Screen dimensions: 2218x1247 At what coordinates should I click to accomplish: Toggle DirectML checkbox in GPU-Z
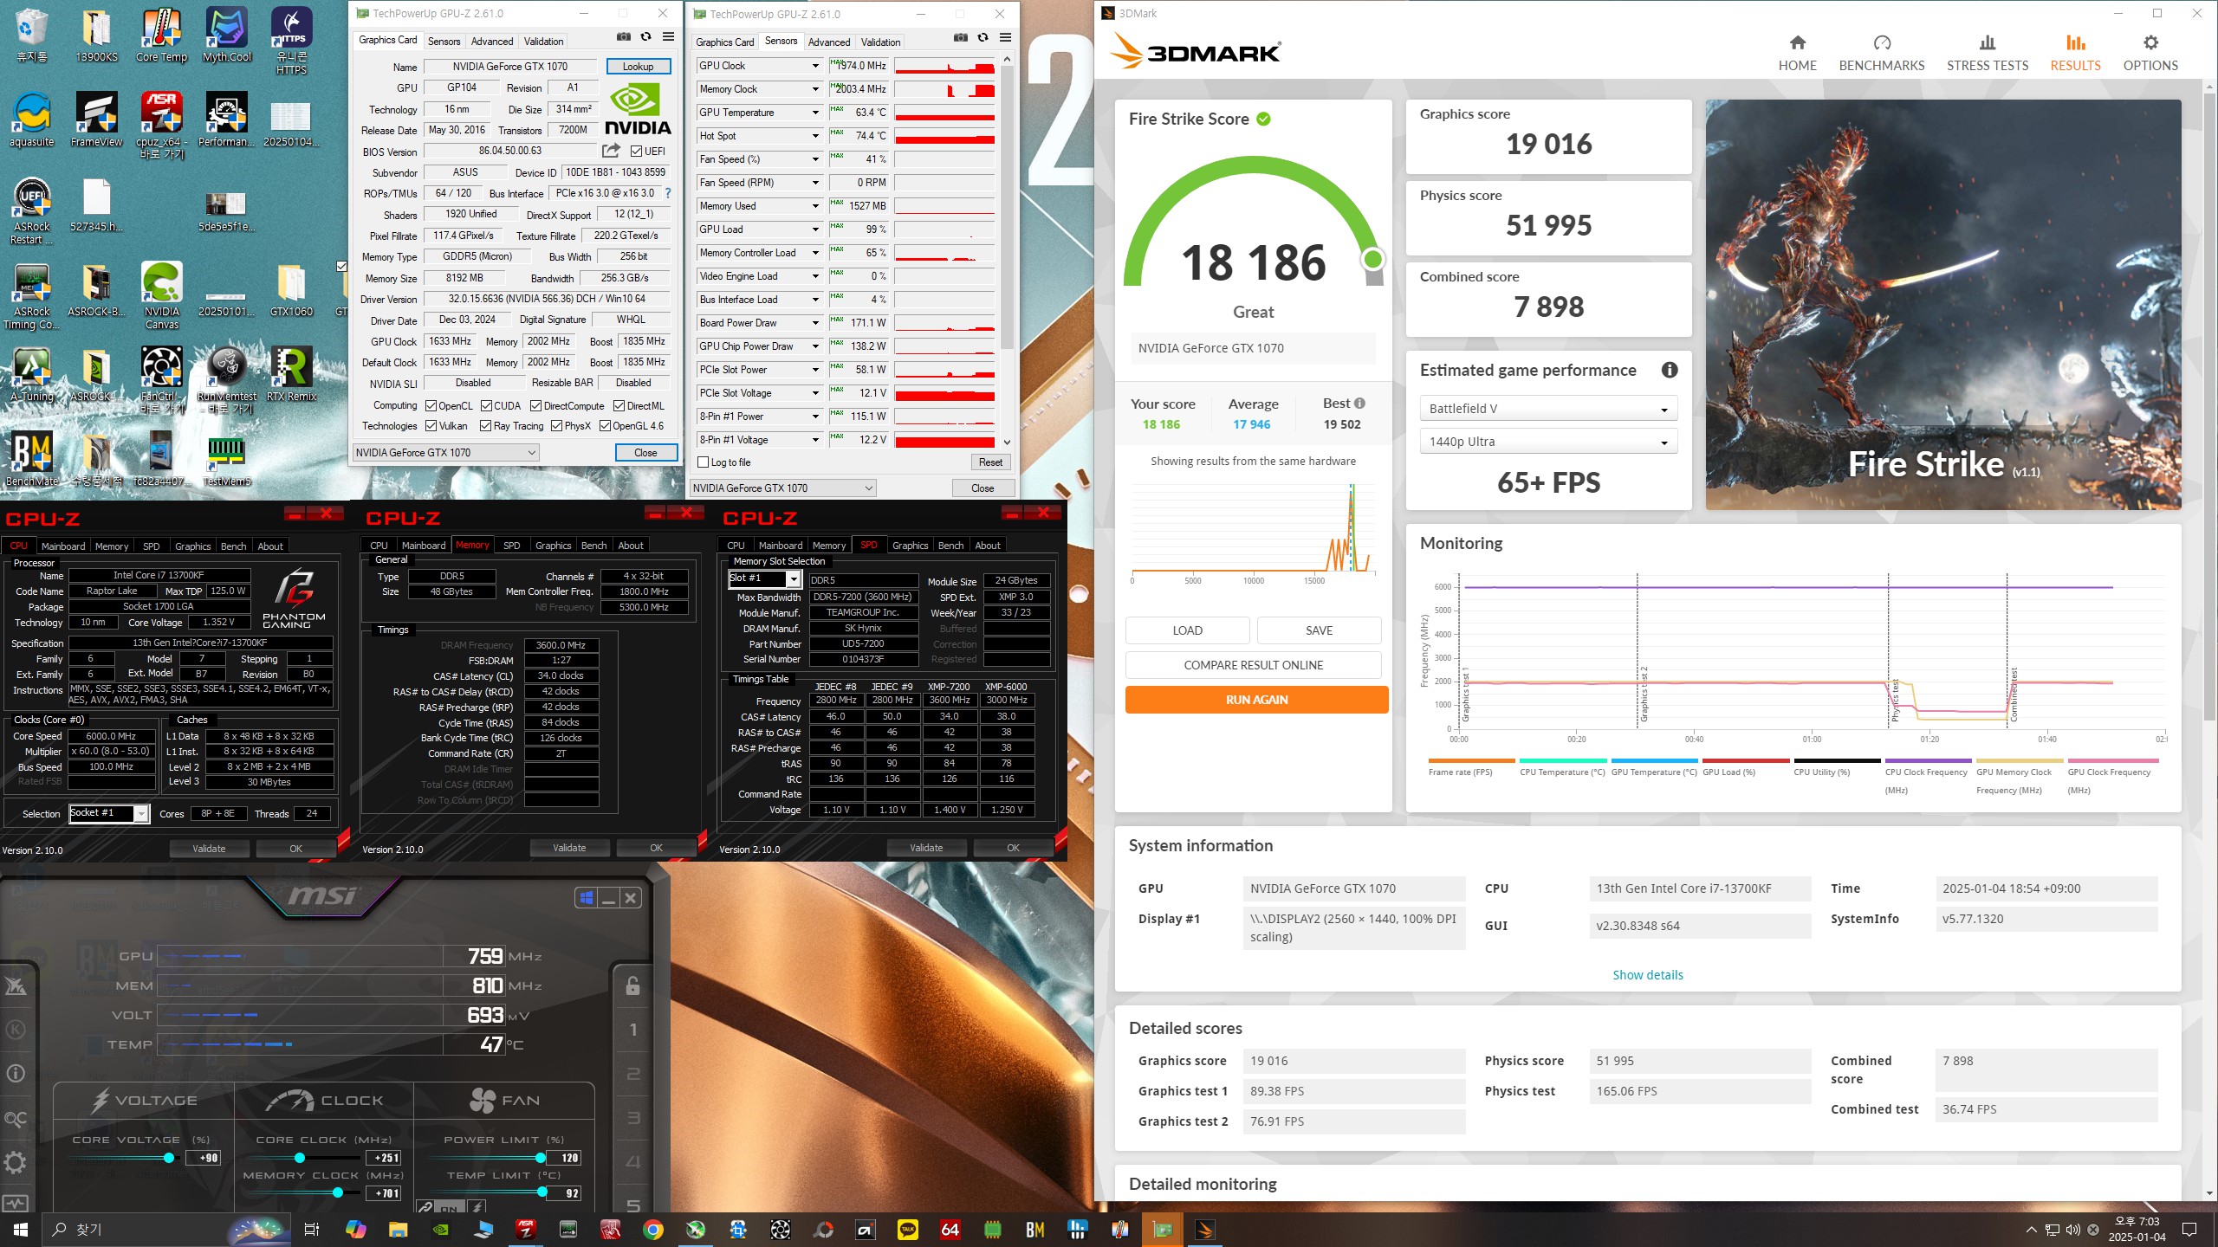(619, 406)
